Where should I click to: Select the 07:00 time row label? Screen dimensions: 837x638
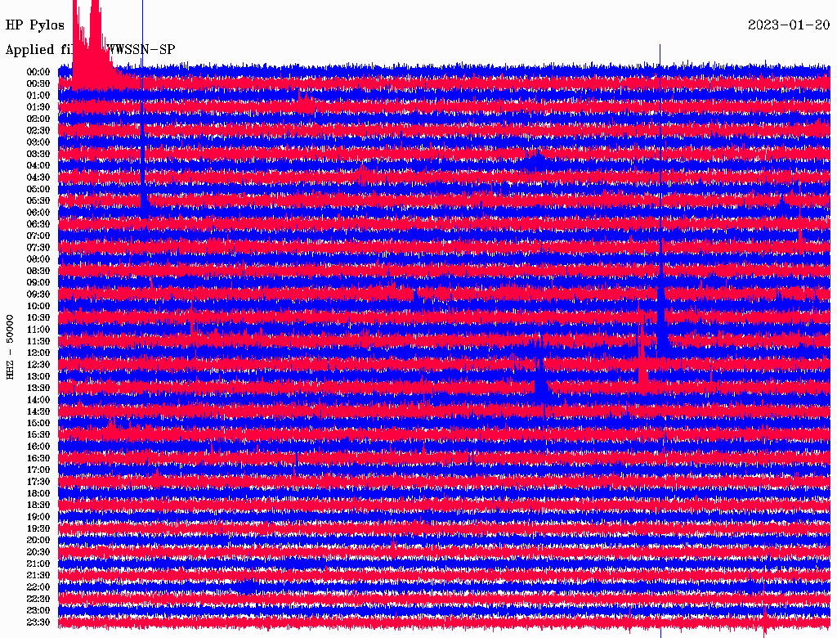coord(38,236)
